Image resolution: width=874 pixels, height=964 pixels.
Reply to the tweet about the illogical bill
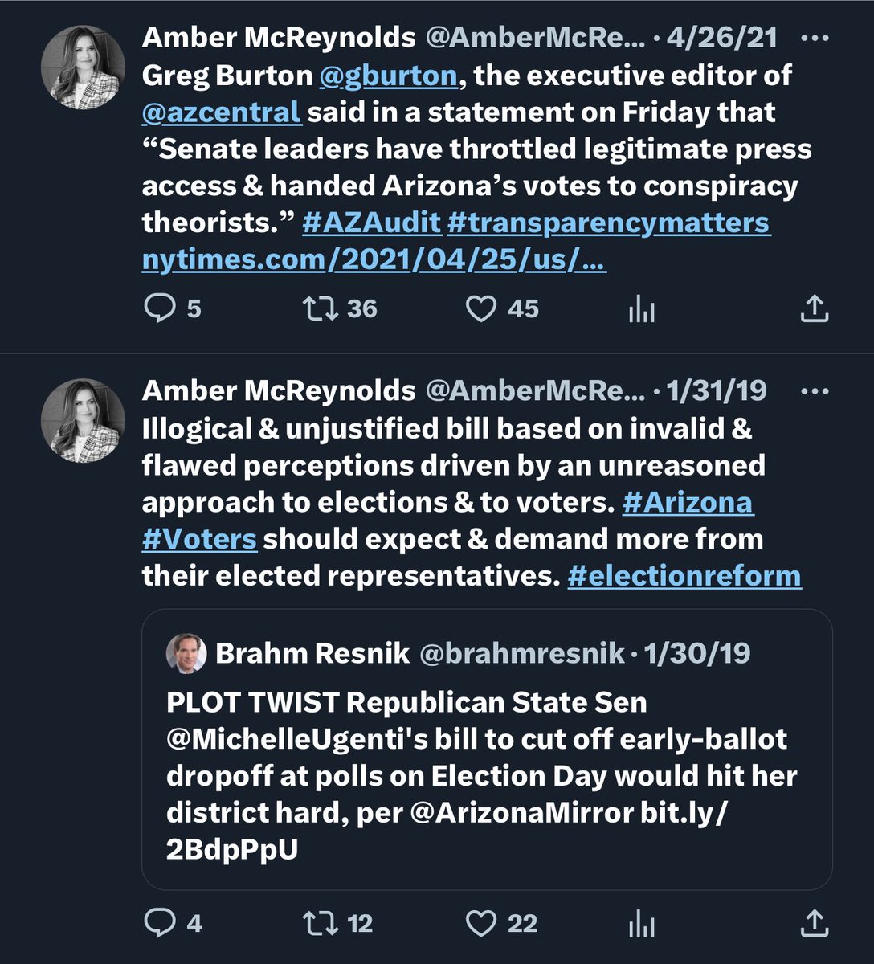click(x=159, y=923)
